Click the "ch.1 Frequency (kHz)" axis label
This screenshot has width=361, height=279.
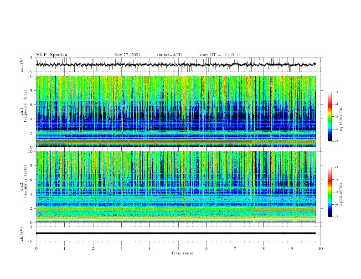coord(24,106)
